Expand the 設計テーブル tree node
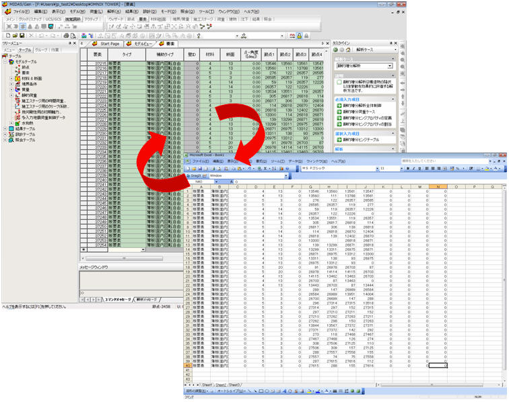The image size is (509, 402). 5,134
